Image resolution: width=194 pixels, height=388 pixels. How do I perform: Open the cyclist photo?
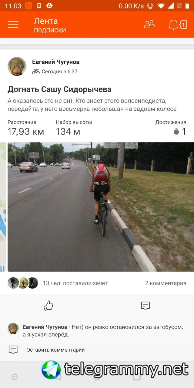pyautogui.click(x=101, y=207)
